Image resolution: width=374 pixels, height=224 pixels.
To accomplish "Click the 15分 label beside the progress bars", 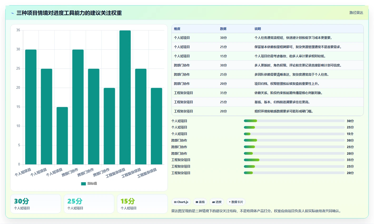I will 350,134.
